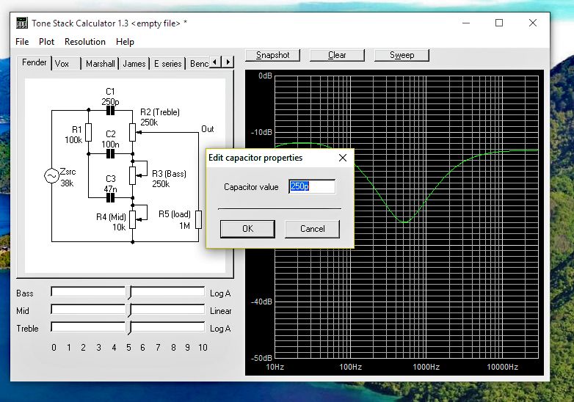Open the File menu

22,42
